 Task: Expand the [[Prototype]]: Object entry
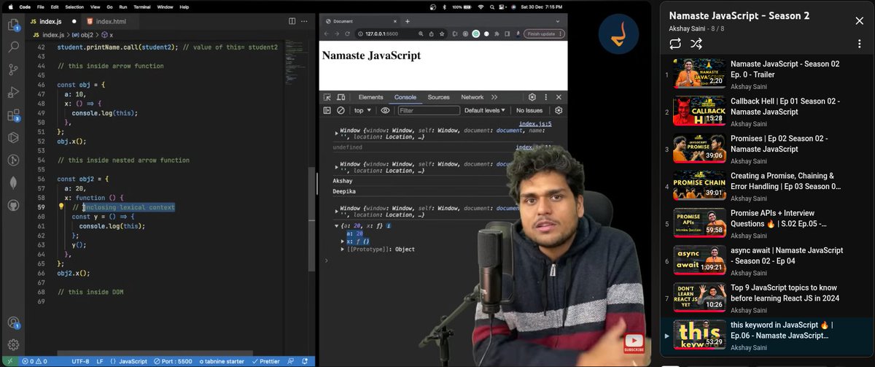point(343,250)
